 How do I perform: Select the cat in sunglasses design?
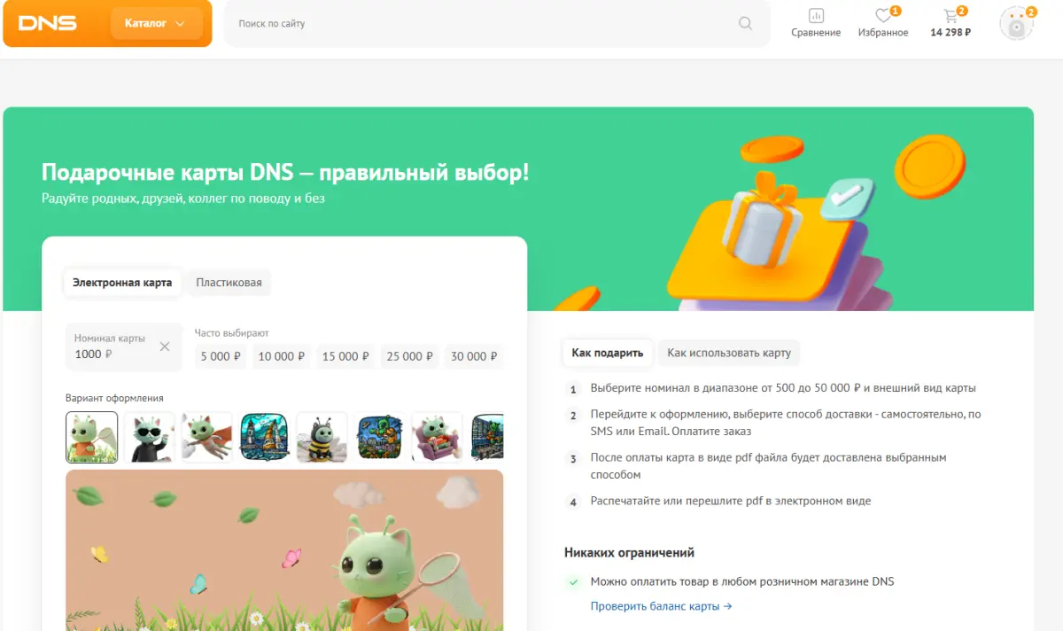pyautogui.click(x=149, y=438)
